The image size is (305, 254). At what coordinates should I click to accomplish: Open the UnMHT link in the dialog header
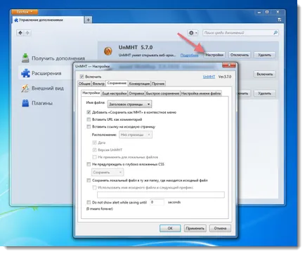point(209,76)
